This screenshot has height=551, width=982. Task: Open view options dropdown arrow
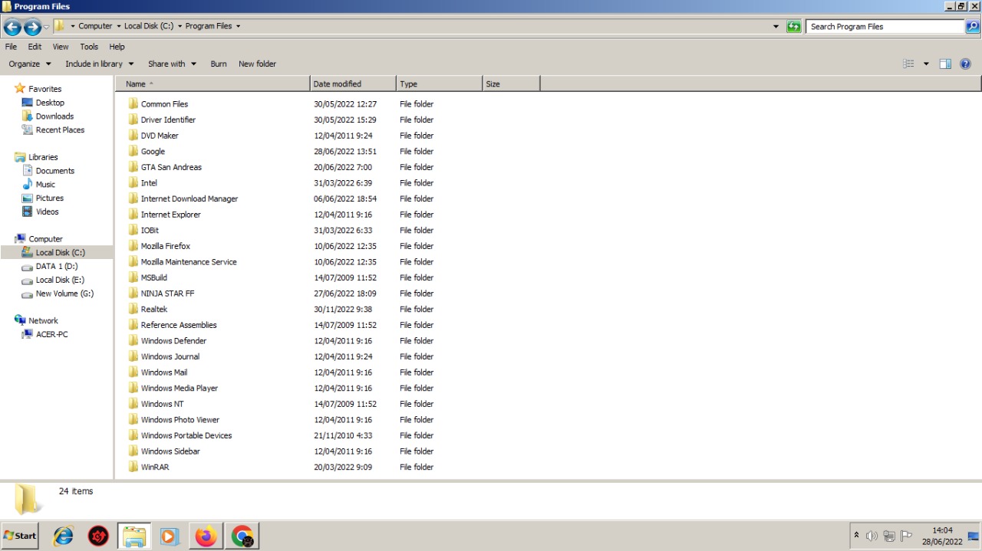pyautogui.click(x=926, y=64)
